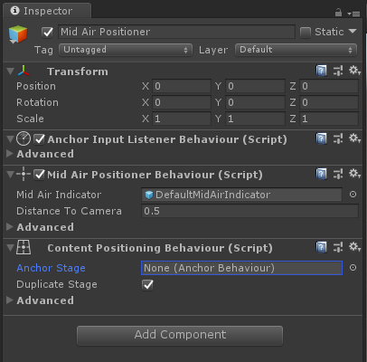Open the Layer dropdown showing Default

pyautogui.click(x=296, y=50)
